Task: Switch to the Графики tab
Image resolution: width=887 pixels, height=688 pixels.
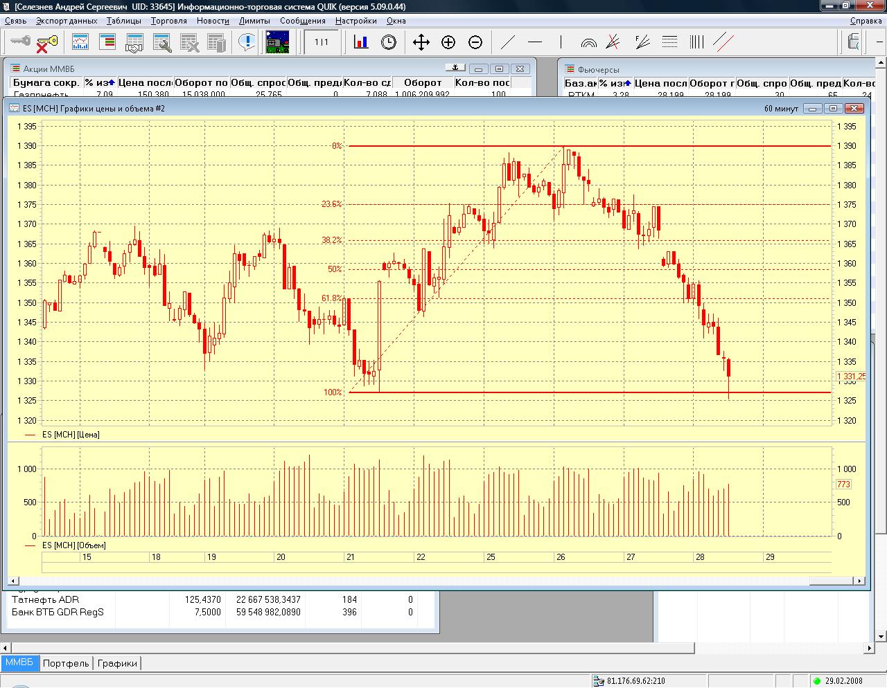Action: 117,663
